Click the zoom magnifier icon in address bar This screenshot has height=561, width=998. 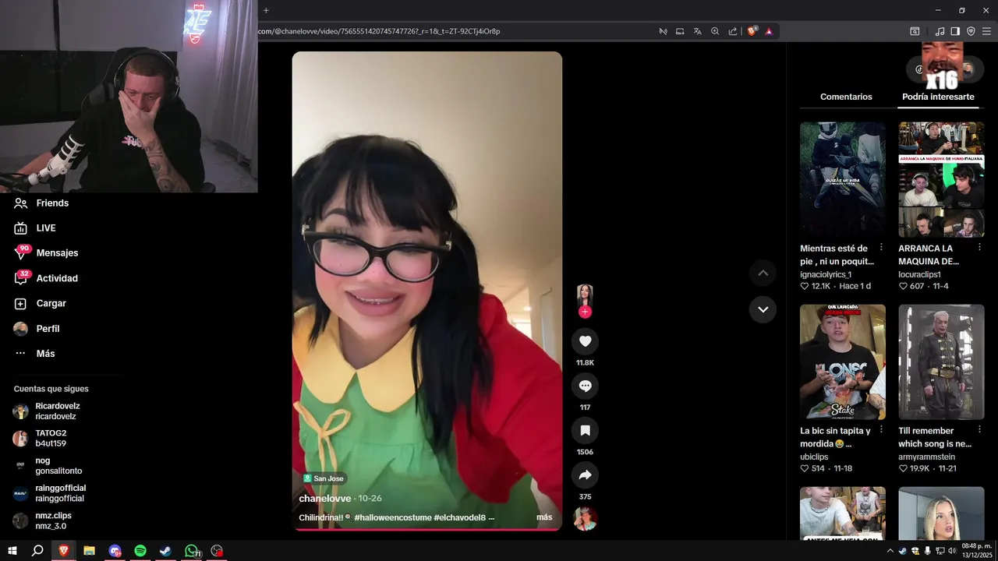(715, 31)
